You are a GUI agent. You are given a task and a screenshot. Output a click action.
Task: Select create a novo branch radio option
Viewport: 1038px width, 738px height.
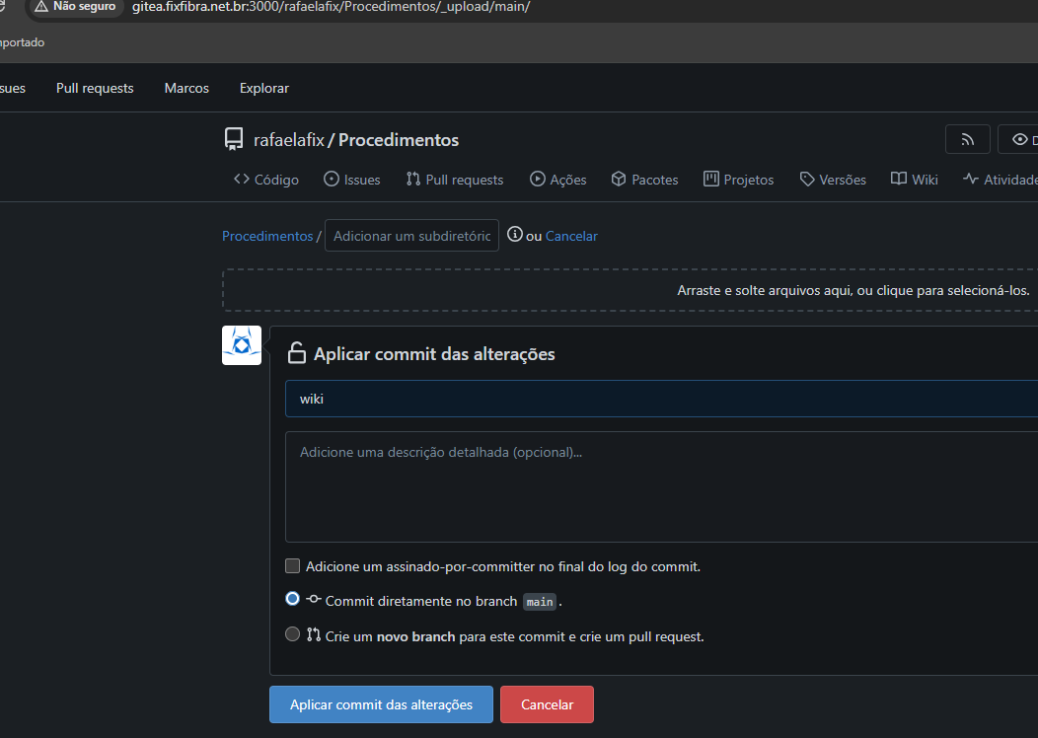click(x=292, y=634)
